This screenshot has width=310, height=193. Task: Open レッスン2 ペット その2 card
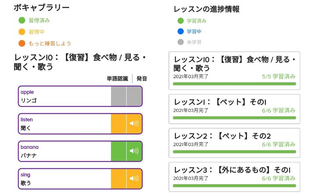tap(234, 143)
